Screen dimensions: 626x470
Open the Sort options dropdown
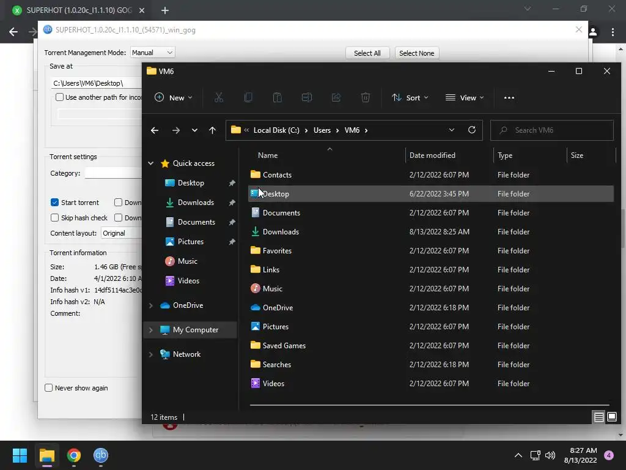pyautogui.click(x=410, y=97)
